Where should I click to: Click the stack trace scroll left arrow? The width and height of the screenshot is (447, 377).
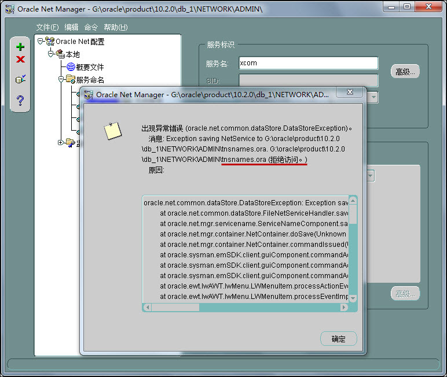click(x=148, y=308)
